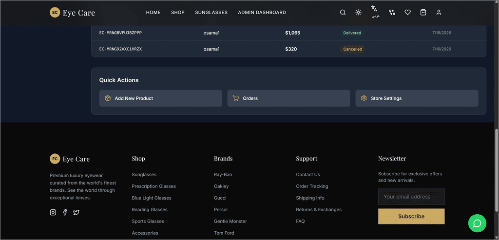This screenshot has height=240, width=499.
Task: Click the newsletter email address field
Action: click(x=411, y=197)
